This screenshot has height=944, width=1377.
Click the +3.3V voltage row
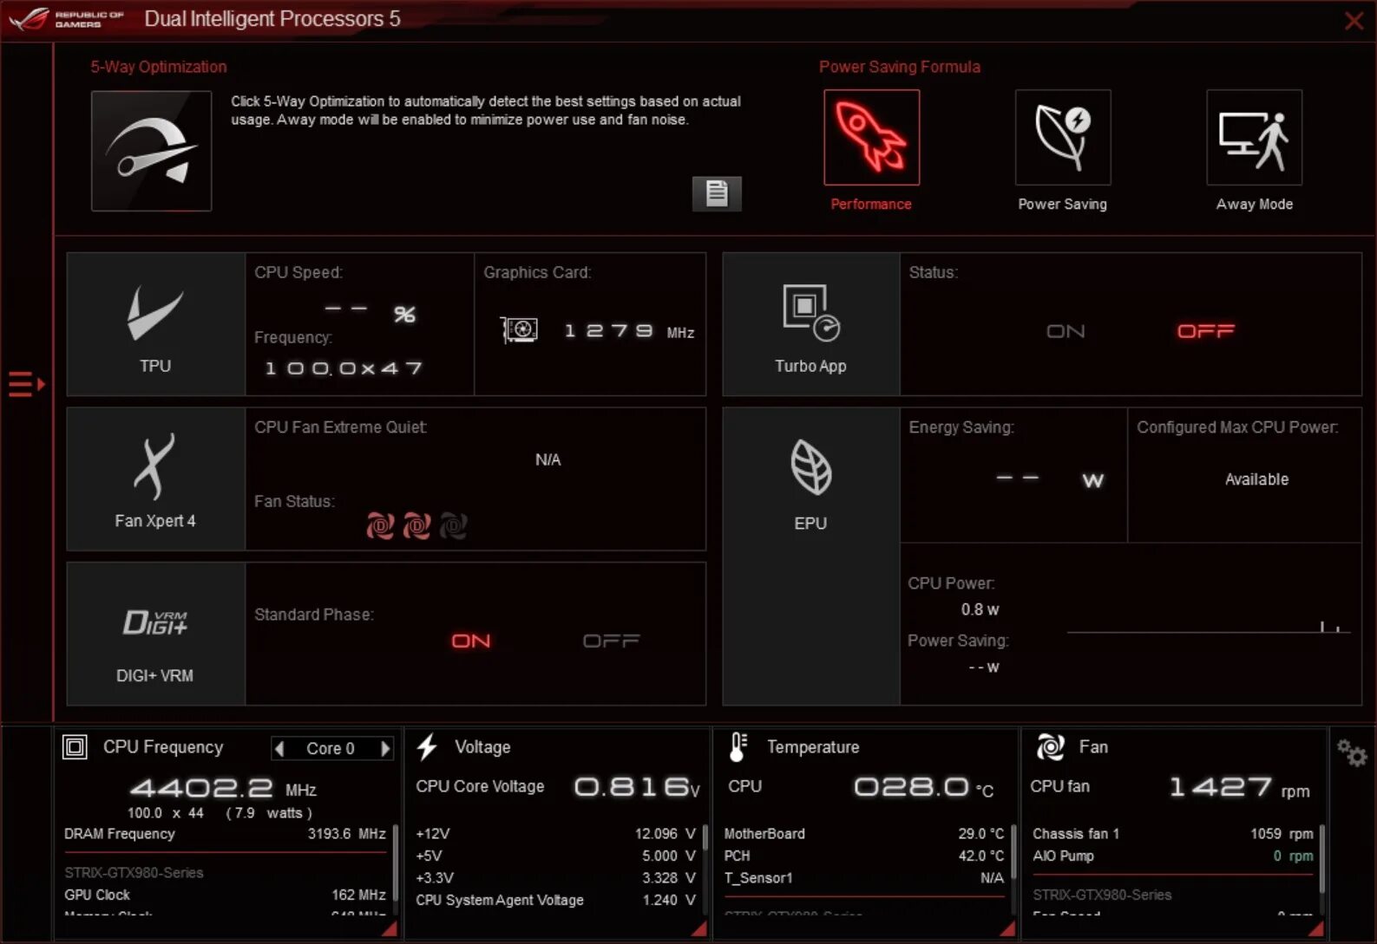555,878
